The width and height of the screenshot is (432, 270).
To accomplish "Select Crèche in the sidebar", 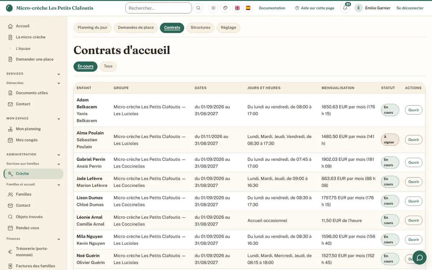I will point(33,174).
